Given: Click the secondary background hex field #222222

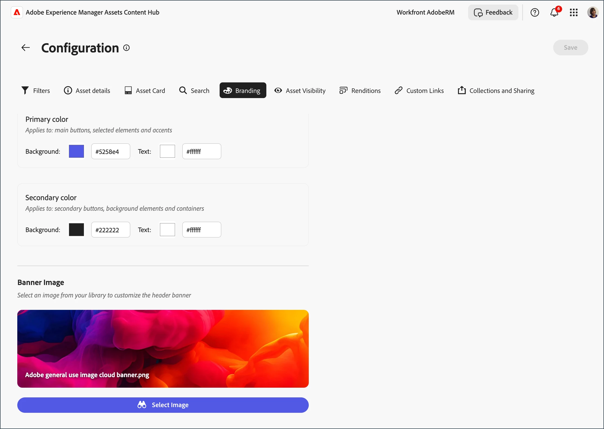Looking at the screenshot, I should (110, 230).
